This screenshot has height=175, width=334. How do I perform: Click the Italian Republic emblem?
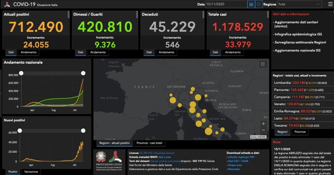pyautogui.click(x=101, y=158)
